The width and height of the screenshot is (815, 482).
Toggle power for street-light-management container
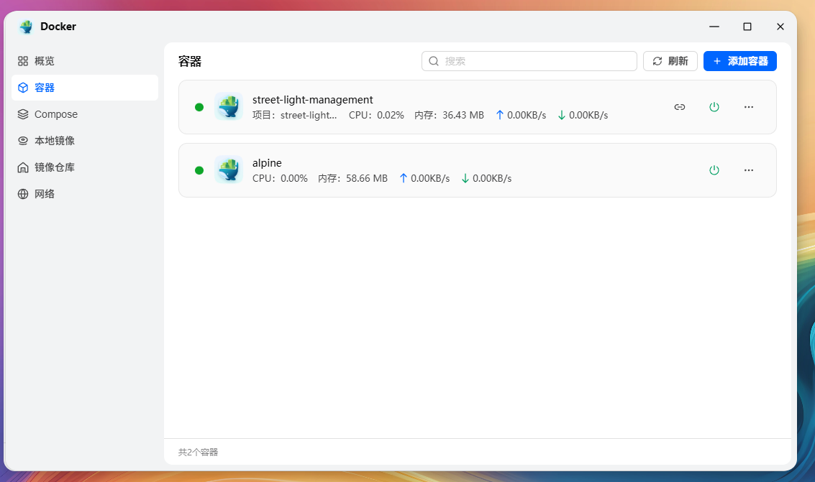click(x=714, y=106)
